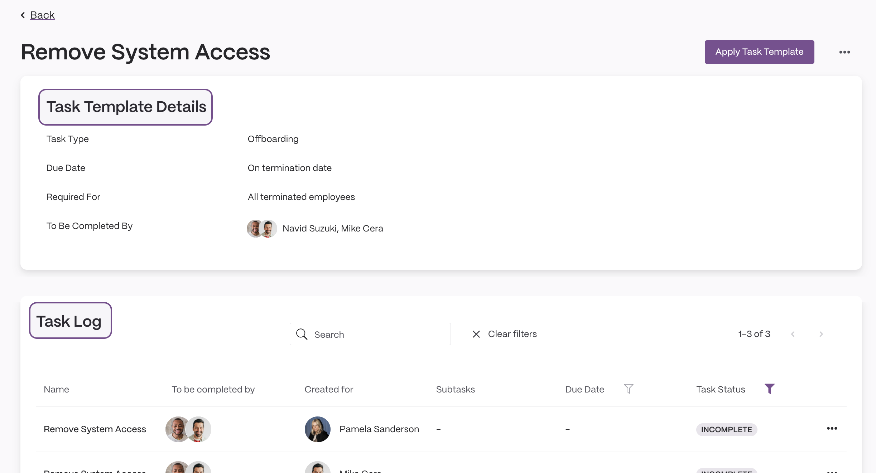This screenshot has height=473, width=876.
Task: Click the Apply Task Template button
Action: [x=759, y=52]
